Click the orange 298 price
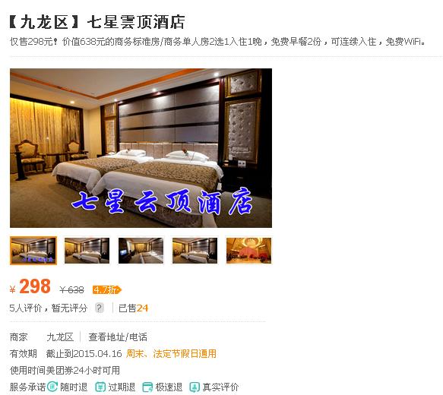443x395 pixels. pos(35,286)
